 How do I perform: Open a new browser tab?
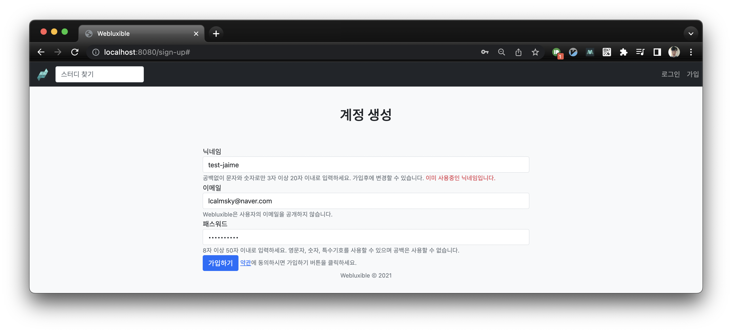pyautogui.click(x=216, y=33)
